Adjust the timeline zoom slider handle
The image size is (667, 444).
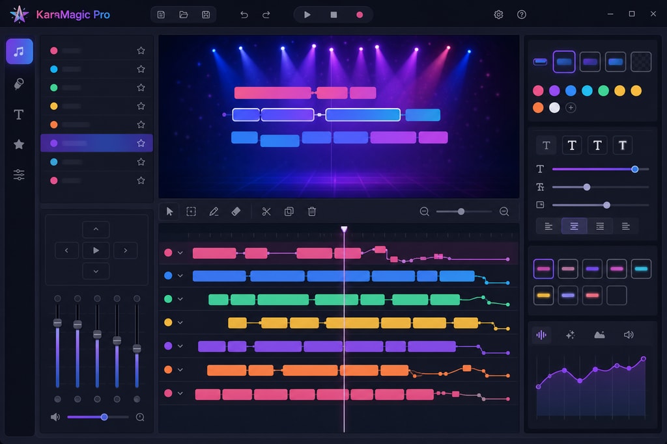(461, 211)
